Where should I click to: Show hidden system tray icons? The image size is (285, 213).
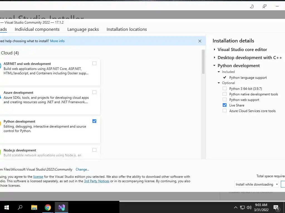(235, 207)
